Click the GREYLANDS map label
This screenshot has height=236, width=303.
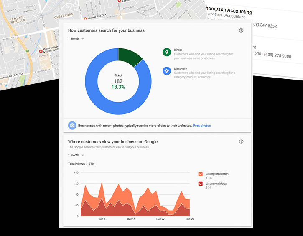pos(64,16)
